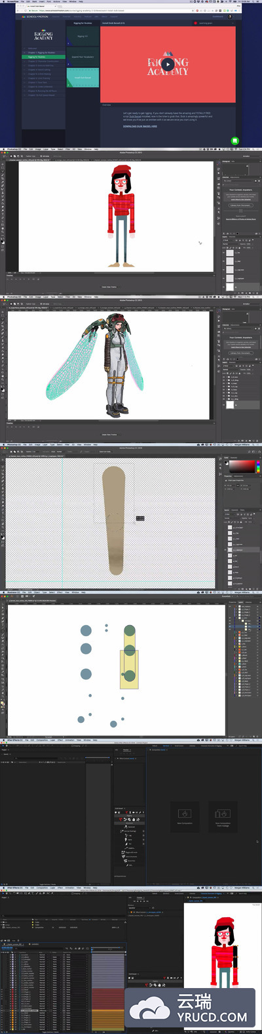This screenshot has width=262, height=1034.
Task: Open Select menu in the dragonfly-girl Photoshop window
Action: click(x=59, y=297)
